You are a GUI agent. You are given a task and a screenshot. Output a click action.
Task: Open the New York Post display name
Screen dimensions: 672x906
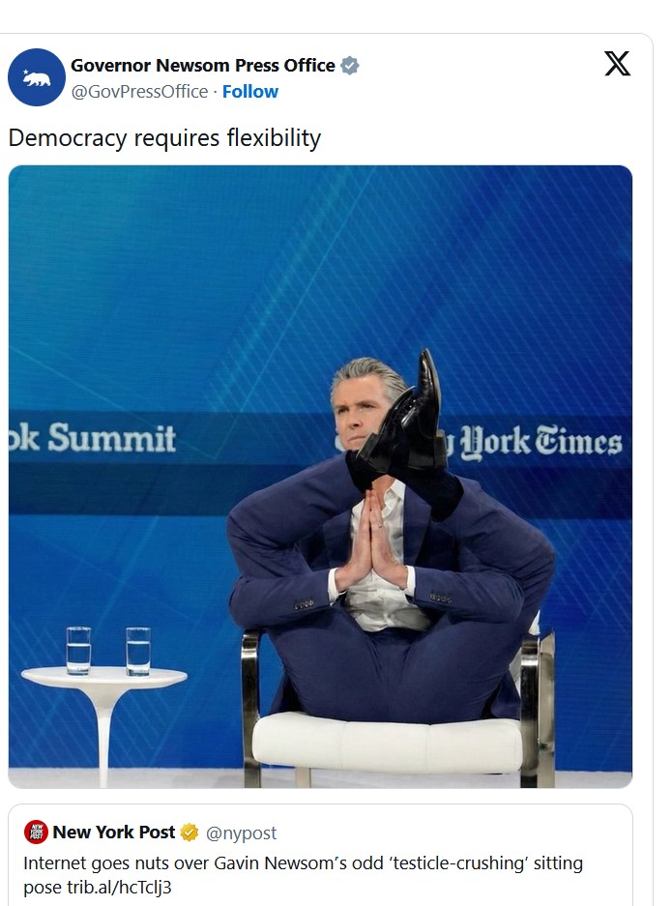pyautogui.click(x=114, y=833)
